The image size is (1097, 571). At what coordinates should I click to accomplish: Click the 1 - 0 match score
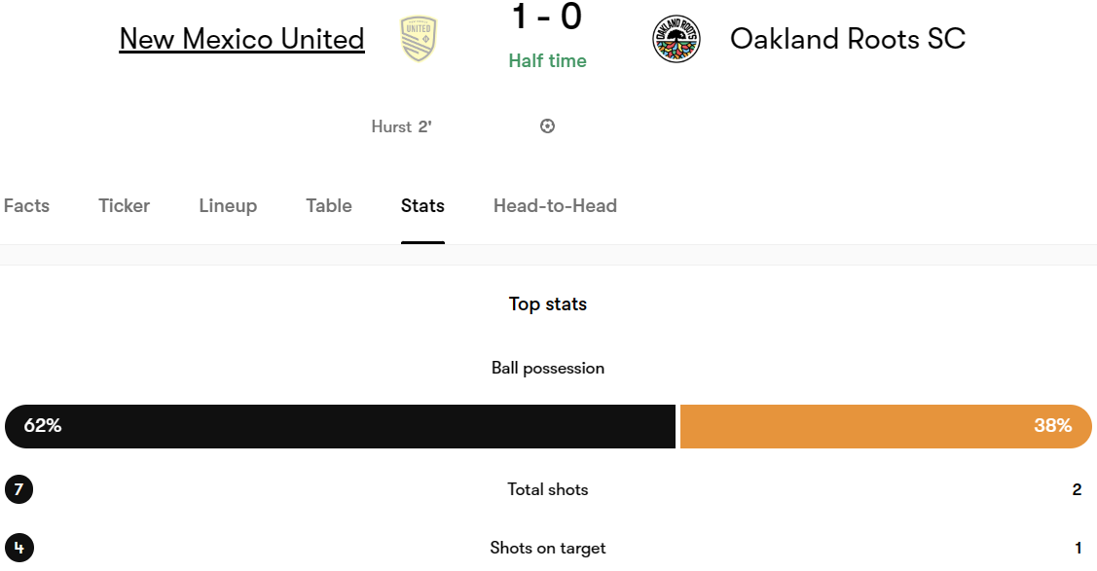tap(547, 17)
